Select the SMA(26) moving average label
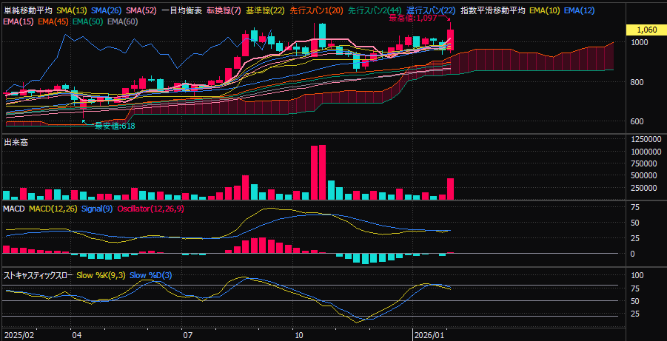 tap(107, 10)
